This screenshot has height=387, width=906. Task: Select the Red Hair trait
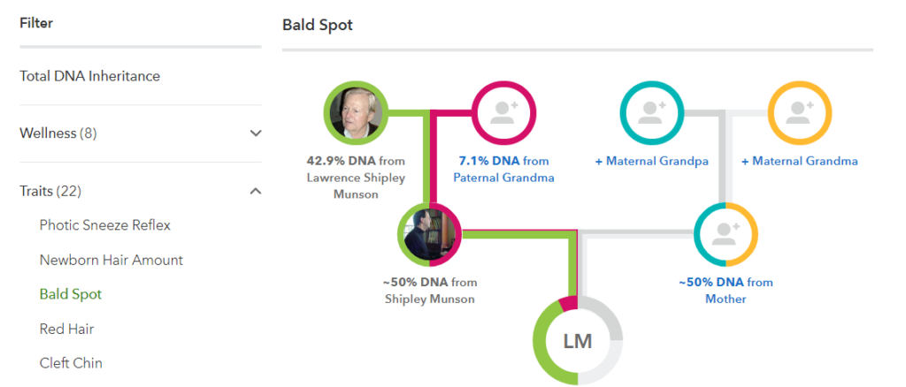pyautogui.click(x=66, y=329)
